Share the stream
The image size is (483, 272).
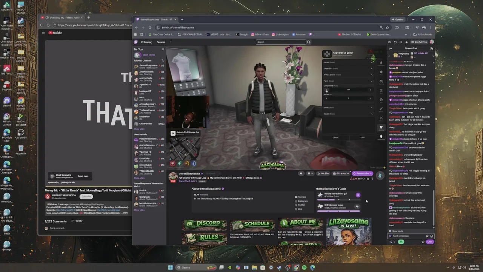pos(368,179)
